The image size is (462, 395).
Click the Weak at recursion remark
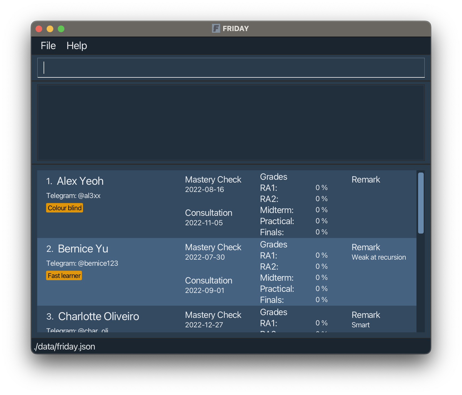(x=379, y=257)
